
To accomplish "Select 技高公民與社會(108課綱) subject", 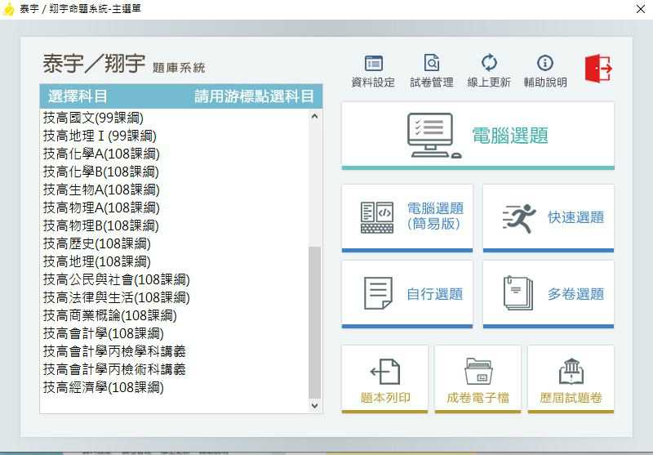I will [174, 279].
